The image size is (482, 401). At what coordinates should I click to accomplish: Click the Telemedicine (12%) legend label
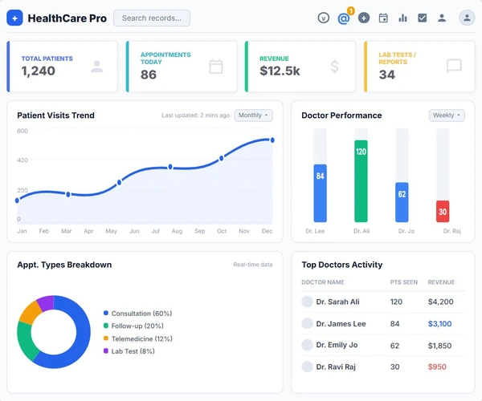(x=141, y=338)
